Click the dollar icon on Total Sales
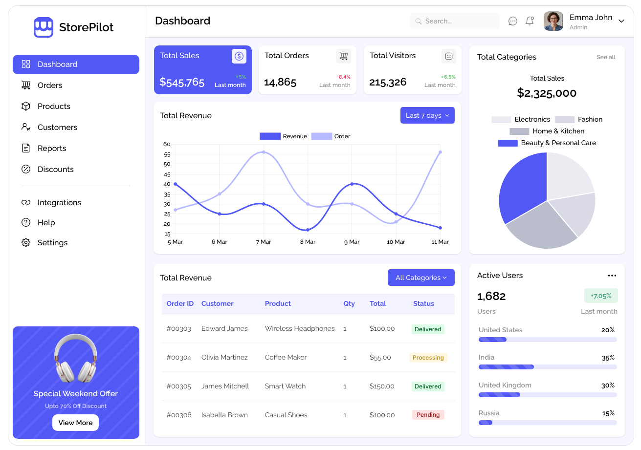Viewport: 641px width, 450px height. click(239, 56)
